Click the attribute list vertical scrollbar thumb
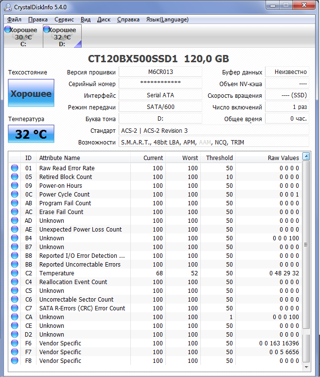The height and width of the screenshot is (377, 320). 306,245
